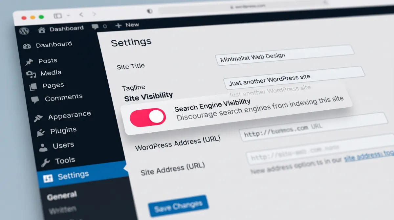The height and width of the screenshot is (220, 394).
Task: Open Media in the sidebar menu
Action: (x=51, y=73)
